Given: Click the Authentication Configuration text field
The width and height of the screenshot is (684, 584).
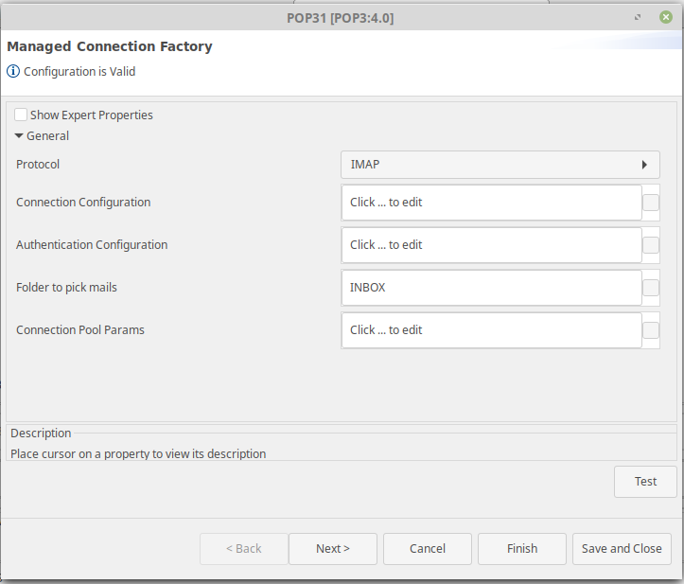Looking at the screenshot, I should 492,245.
